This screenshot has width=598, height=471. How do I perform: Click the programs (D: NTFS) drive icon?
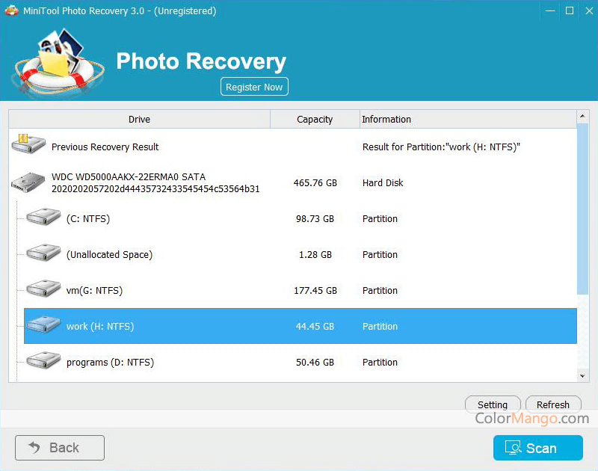43,361
